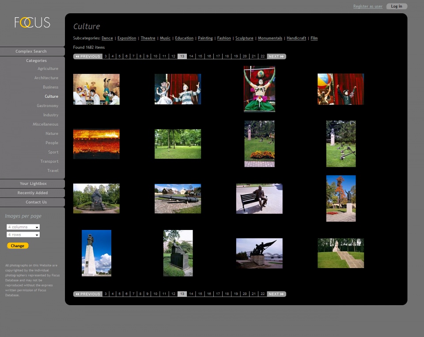This screenshot has height=337, width=424.
Task: Click the Log in button
Action: pos(396,6)
